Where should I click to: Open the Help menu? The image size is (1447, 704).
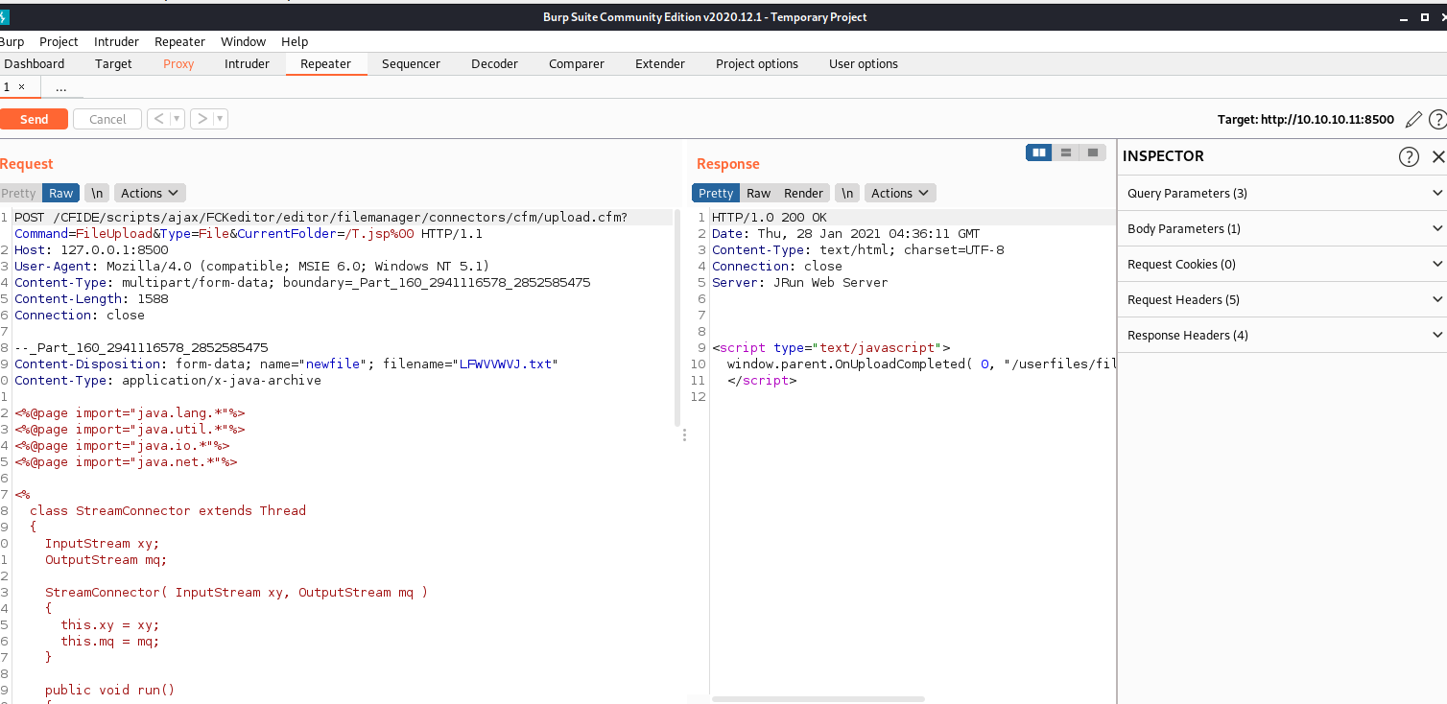tap(295, 41)
